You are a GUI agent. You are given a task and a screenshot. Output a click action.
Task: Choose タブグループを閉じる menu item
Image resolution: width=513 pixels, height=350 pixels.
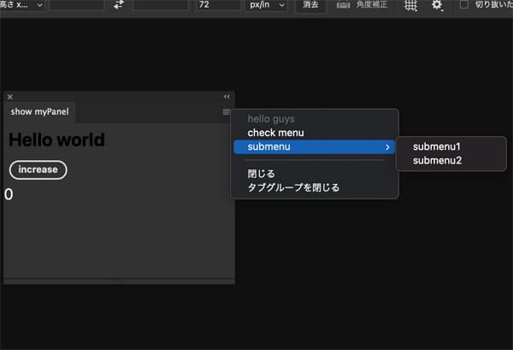pos(314,187)
